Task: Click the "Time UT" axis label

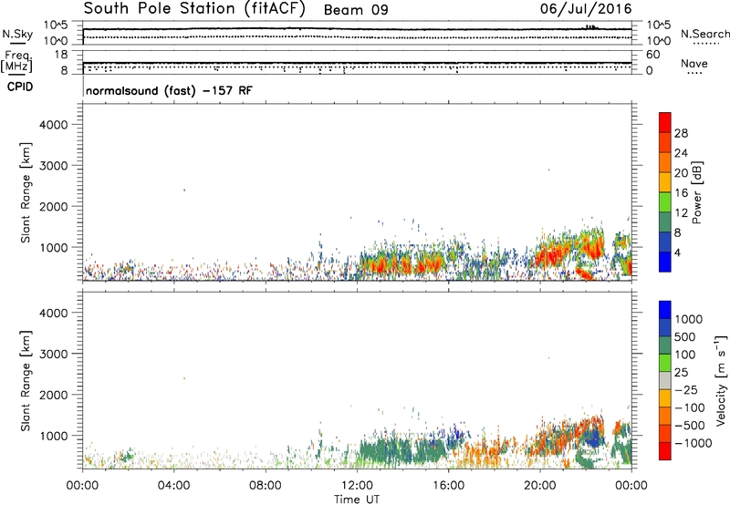Action: (x=357, y=500)
